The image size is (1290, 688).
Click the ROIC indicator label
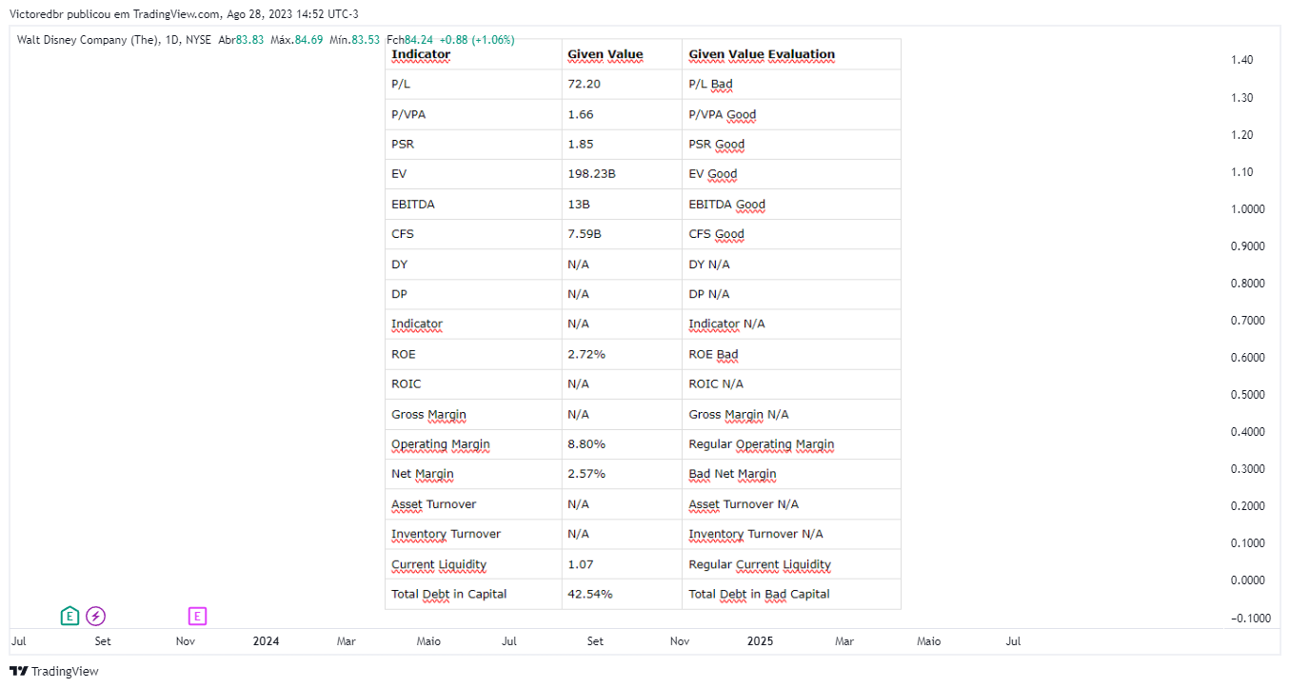(x=406, y=383)
